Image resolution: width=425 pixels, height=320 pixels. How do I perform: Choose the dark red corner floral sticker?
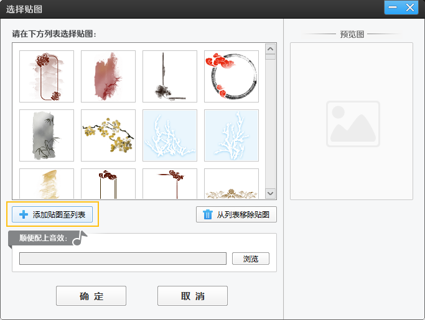170,184
